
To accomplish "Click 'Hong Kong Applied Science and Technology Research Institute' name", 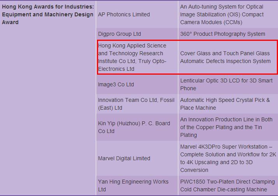I will coord(132,53).
